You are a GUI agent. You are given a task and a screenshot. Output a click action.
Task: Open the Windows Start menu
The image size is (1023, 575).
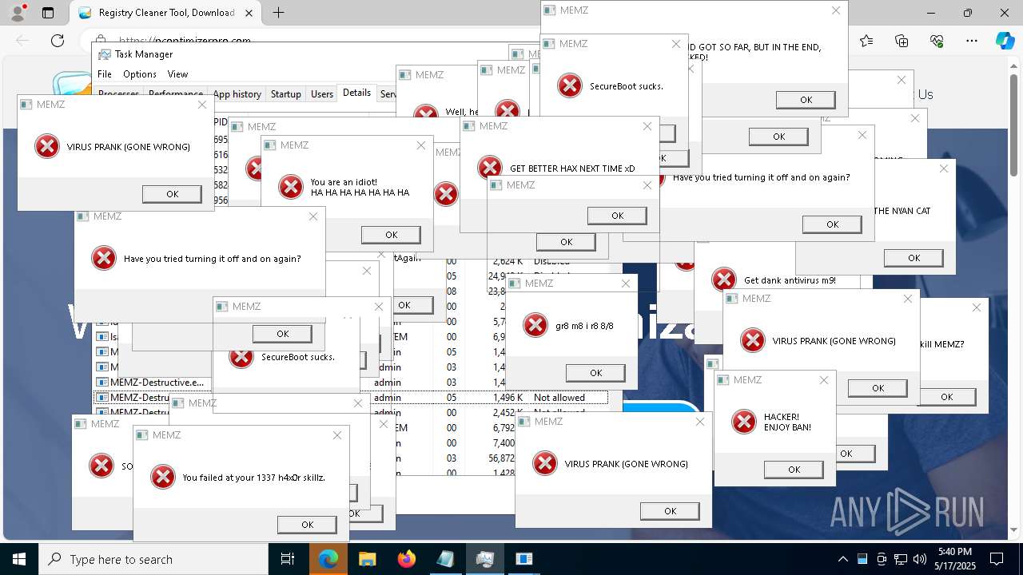point(19,559)
